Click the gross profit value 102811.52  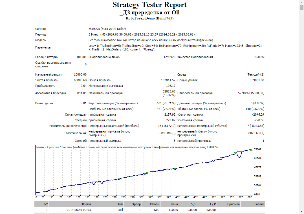point(168,80)
